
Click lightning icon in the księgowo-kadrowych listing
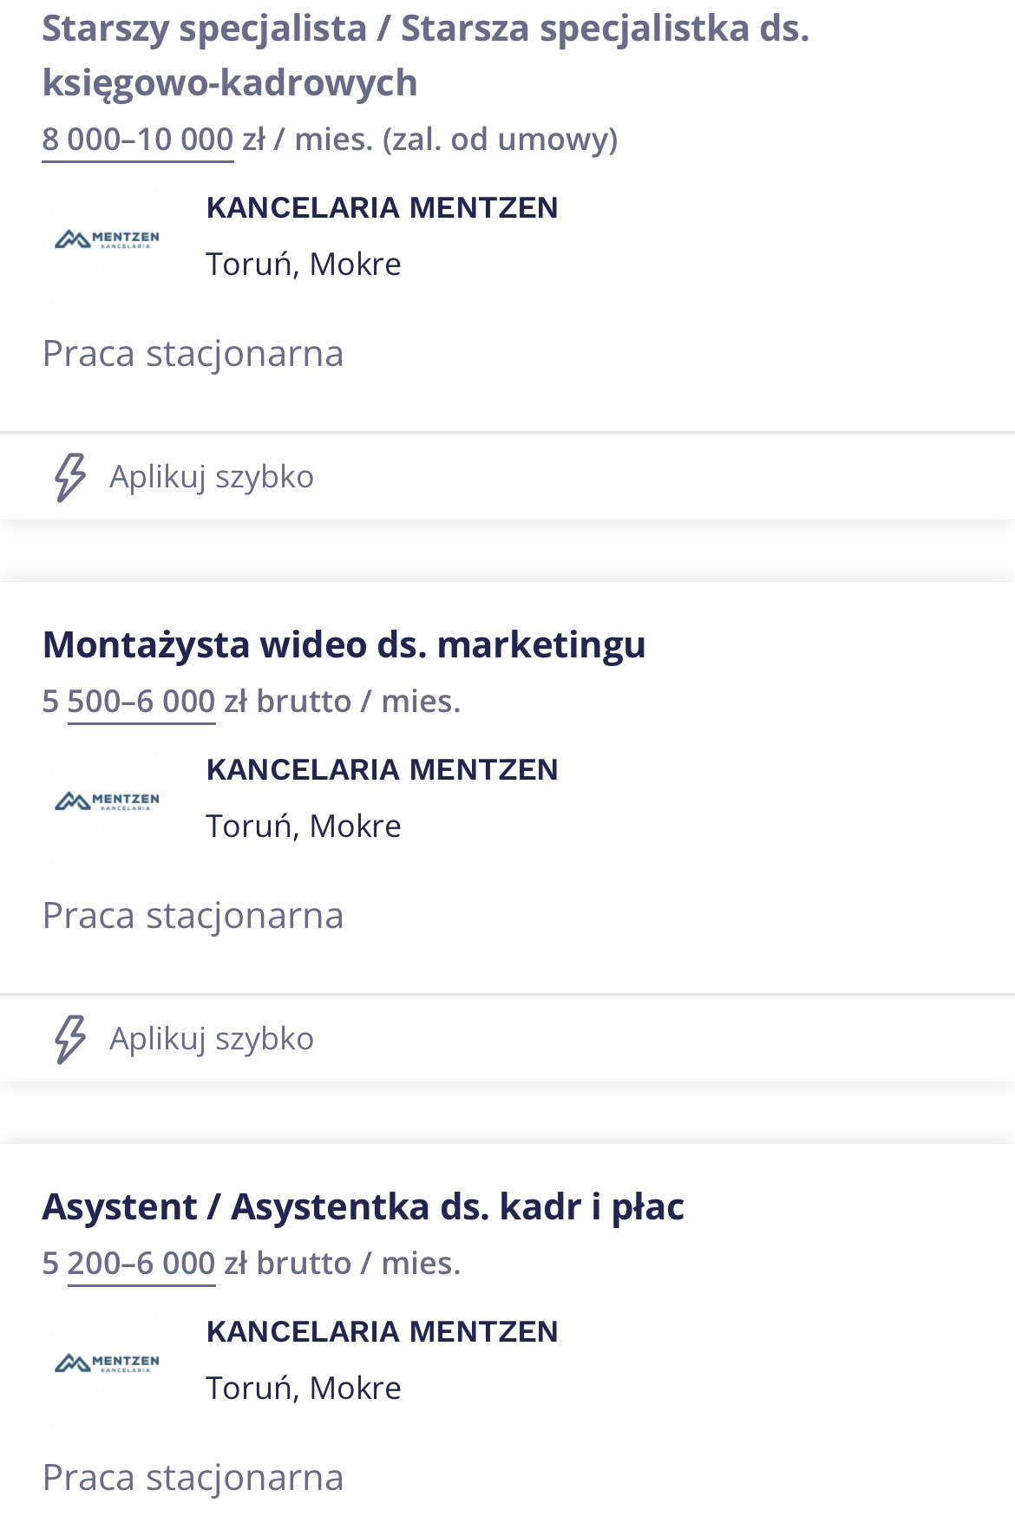(70, 477)
